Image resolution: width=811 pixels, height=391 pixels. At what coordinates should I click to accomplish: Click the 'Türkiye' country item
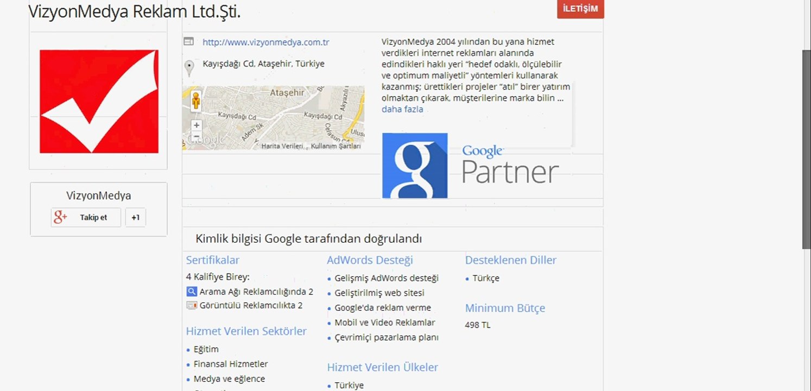(x=349, y=385)
